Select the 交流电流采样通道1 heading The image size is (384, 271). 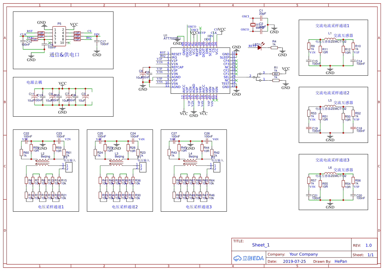(332, 25)
